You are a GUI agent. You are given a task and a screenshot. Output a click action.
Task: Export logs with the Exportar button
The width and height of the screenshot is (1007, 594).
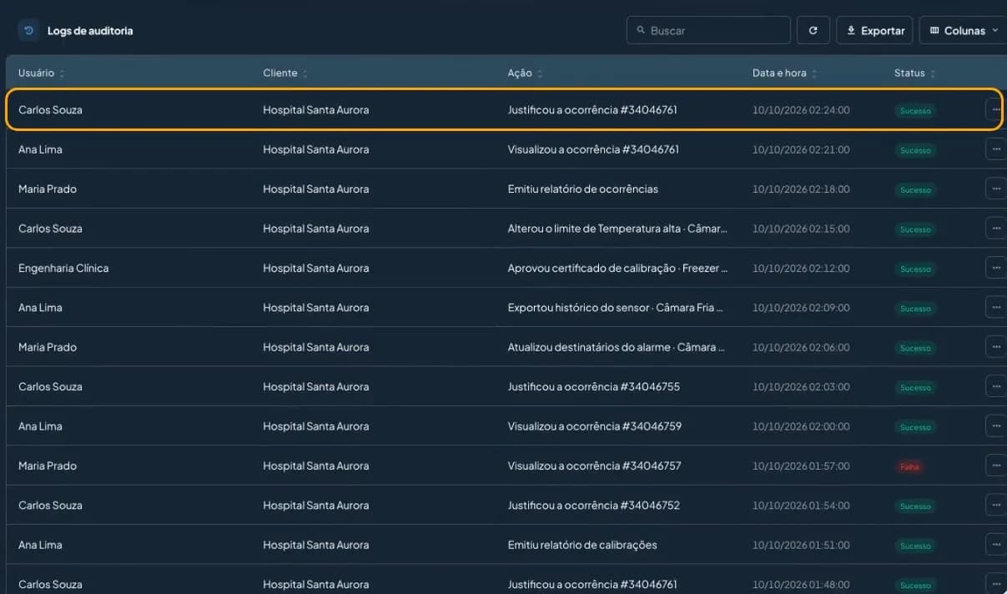[874, 30]
